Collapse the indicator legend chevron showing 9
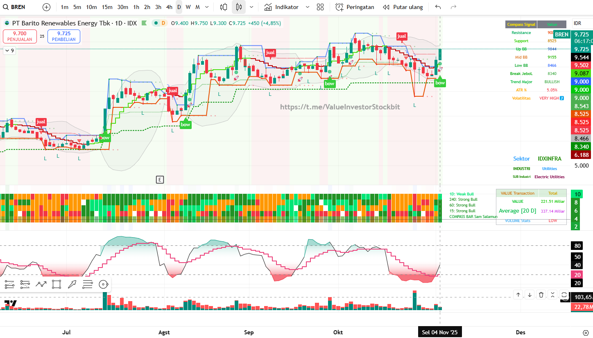This screenshot has width=593, height=338. pos(9,51)
